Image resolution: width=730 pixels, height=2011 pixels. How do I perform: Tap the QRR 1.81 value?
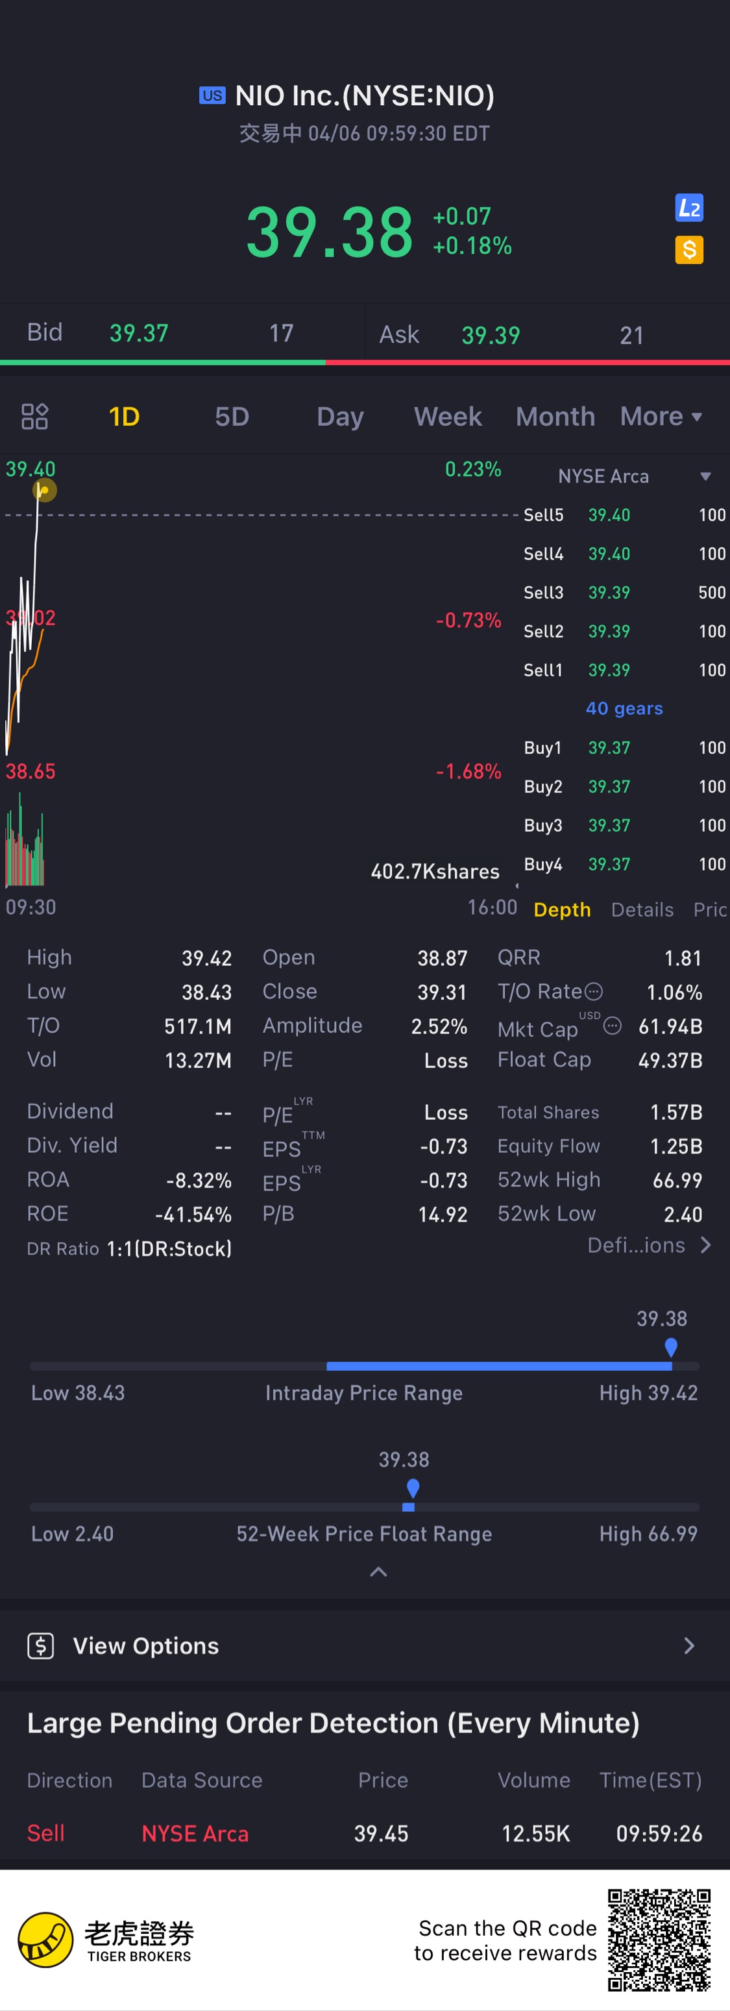683,958
